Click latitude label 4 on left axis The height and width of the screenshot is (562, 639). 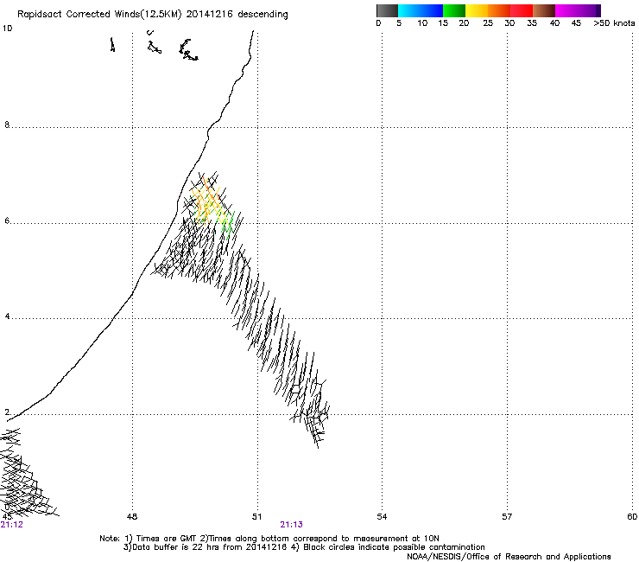pyautogui.click(x=7, y=316)
